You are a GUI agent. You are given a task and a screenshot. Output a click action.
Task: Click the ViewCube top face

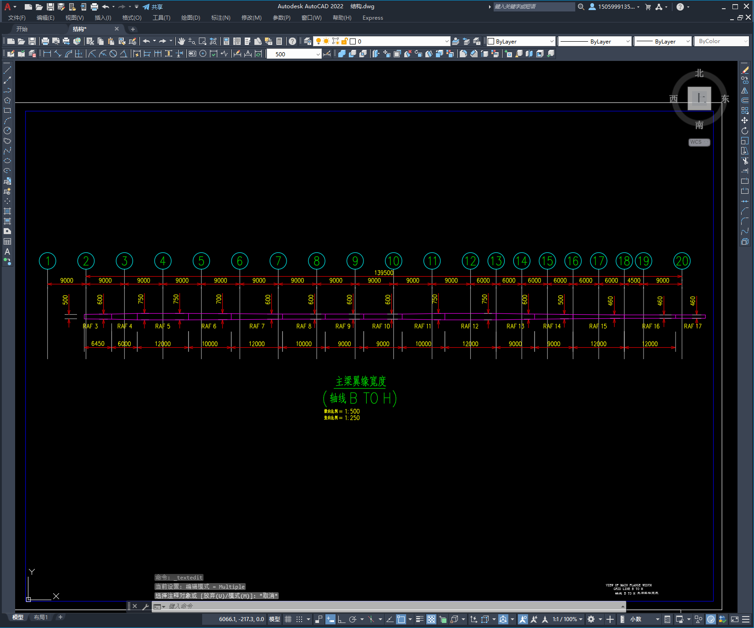point(699,98)
